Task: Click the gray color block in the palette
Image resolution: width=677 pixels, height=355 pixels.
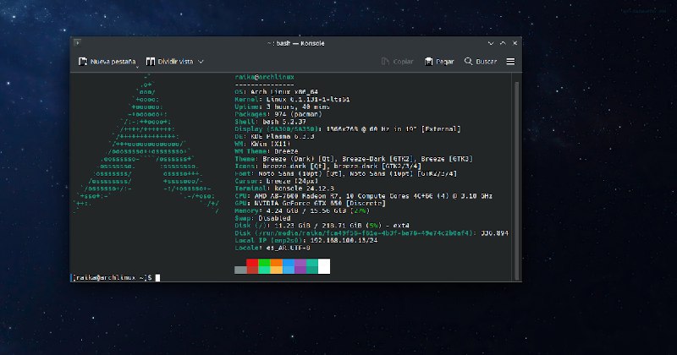Action: pyautogui.click(x=240, y=270)
